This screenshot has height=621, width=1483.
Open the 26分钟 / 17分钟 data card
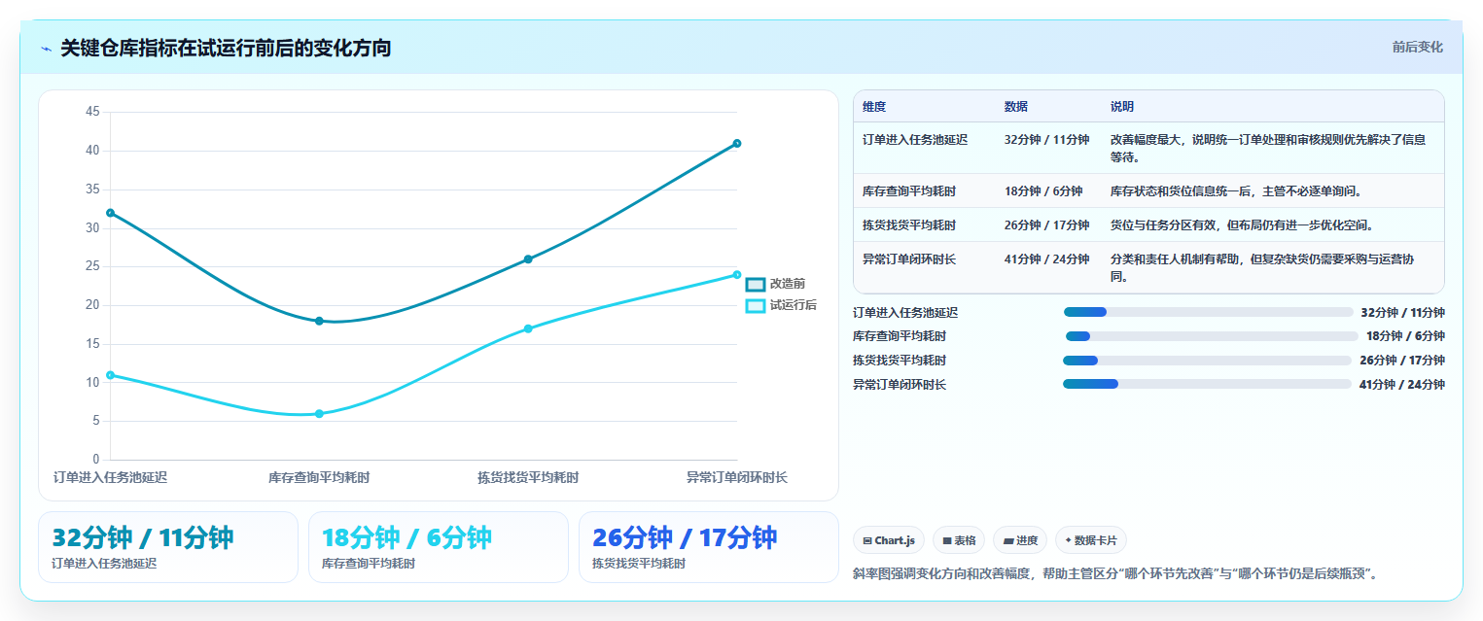pos(709,547)
